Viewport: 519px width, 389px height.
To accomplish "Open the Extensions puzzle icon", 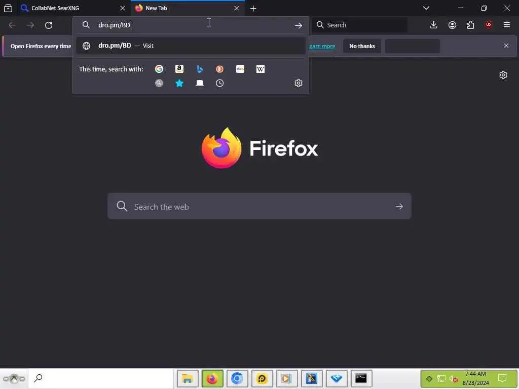I will coord(470,25).
